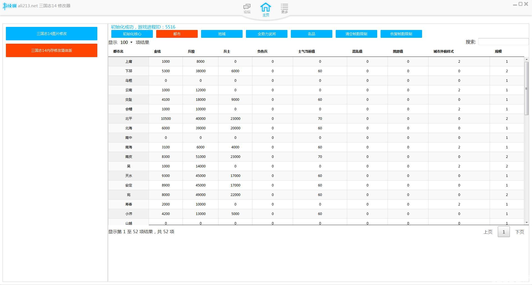This screenshot has height=285, width=532.
Task: Sort by 城市外貌样式 column header
Action: pyautogui.click(x=444, y=52)
